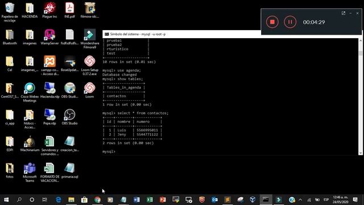Viewport: 364px width, 205px height.
Task: Click the taskbar clock and date
Action: tap(340, 200)
